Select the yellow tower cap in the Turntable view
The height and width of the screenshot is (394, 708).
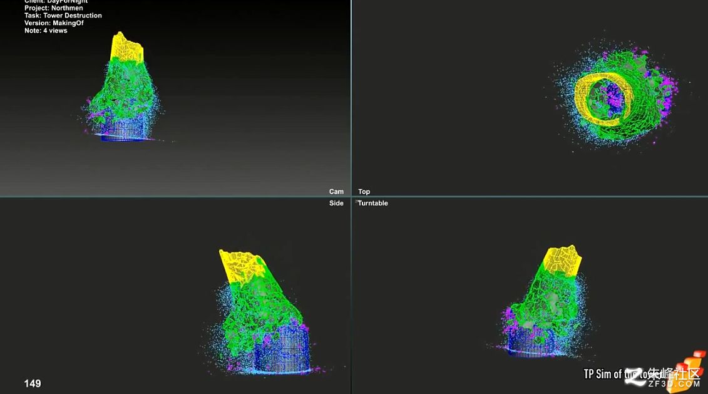pos(562,261)
